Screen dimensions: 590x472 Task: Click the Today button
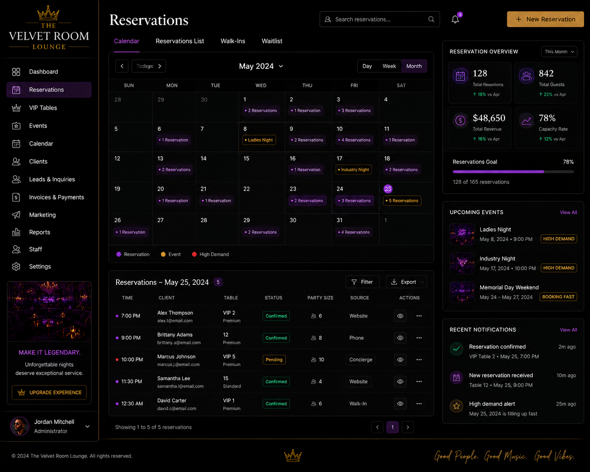(x=145, y=66)
